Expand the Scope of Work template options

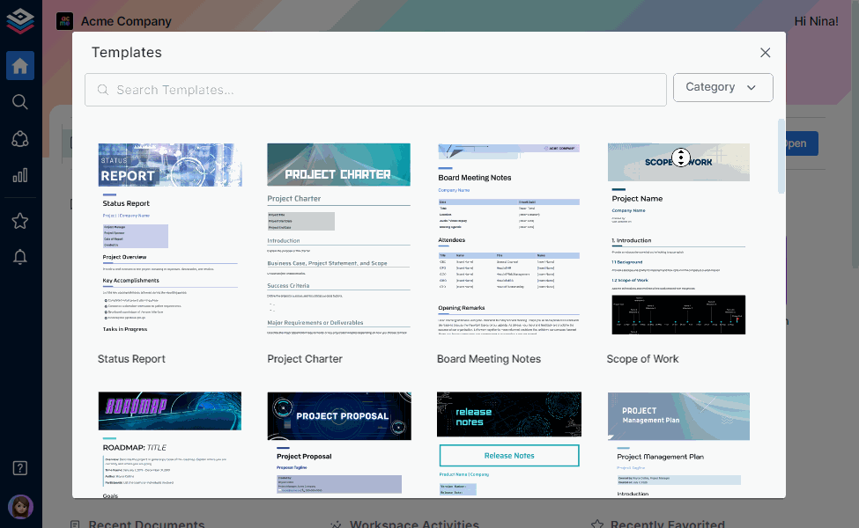click(681, 156)
